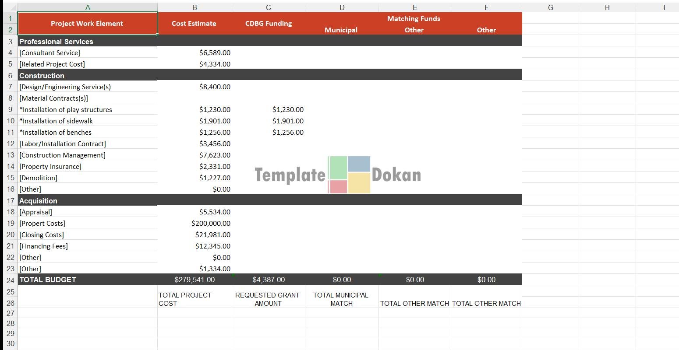
Task: Click the $279,541.00 total cost cell
Action: 195,280
